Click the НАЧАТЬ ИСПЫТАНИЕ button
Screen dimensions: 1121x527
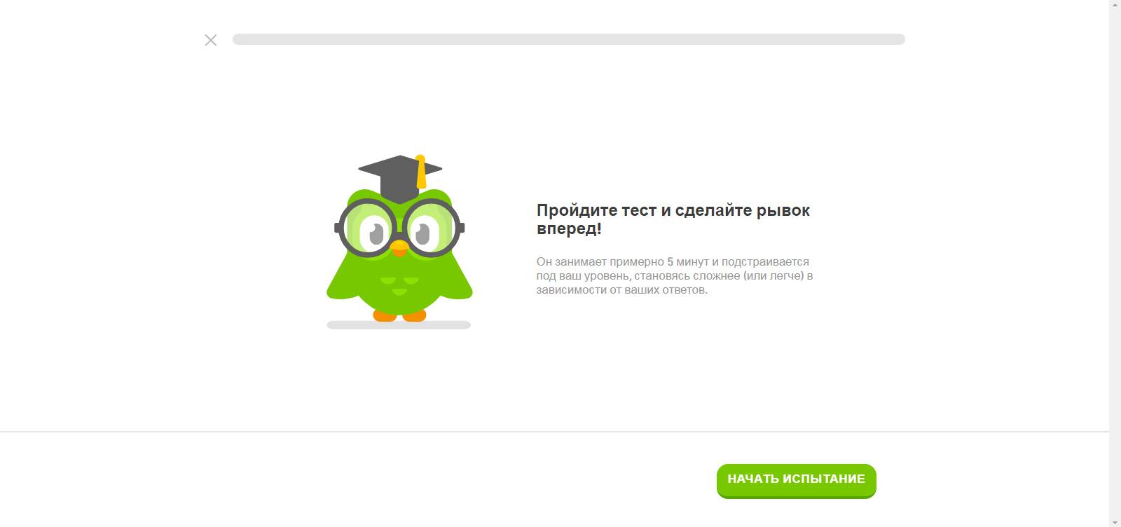tap(796, 480)
